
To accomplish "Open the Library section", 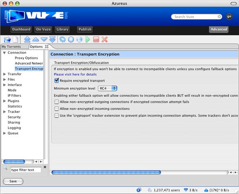I will point(62,29).
